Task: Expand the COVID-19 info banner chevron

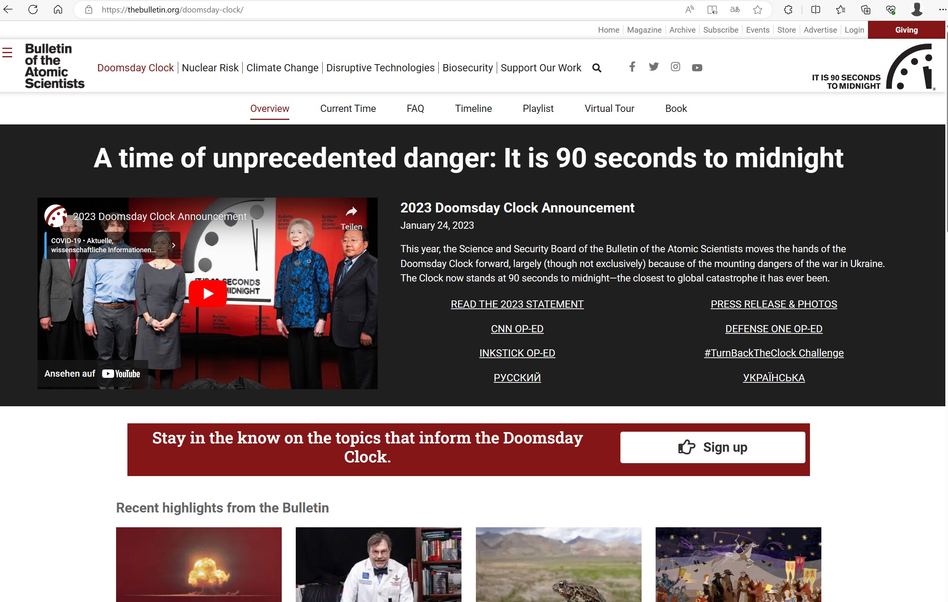Action: [174, 245]
